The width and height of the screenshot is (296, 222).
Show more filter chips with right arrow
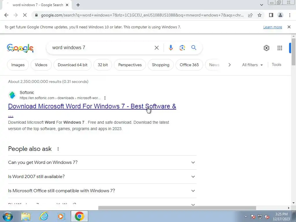[229, 65]
